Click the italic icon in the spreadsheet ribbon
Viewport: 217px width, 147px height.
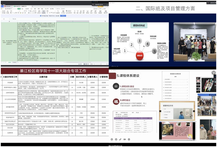pyautogui.click(x=12, y=13)
